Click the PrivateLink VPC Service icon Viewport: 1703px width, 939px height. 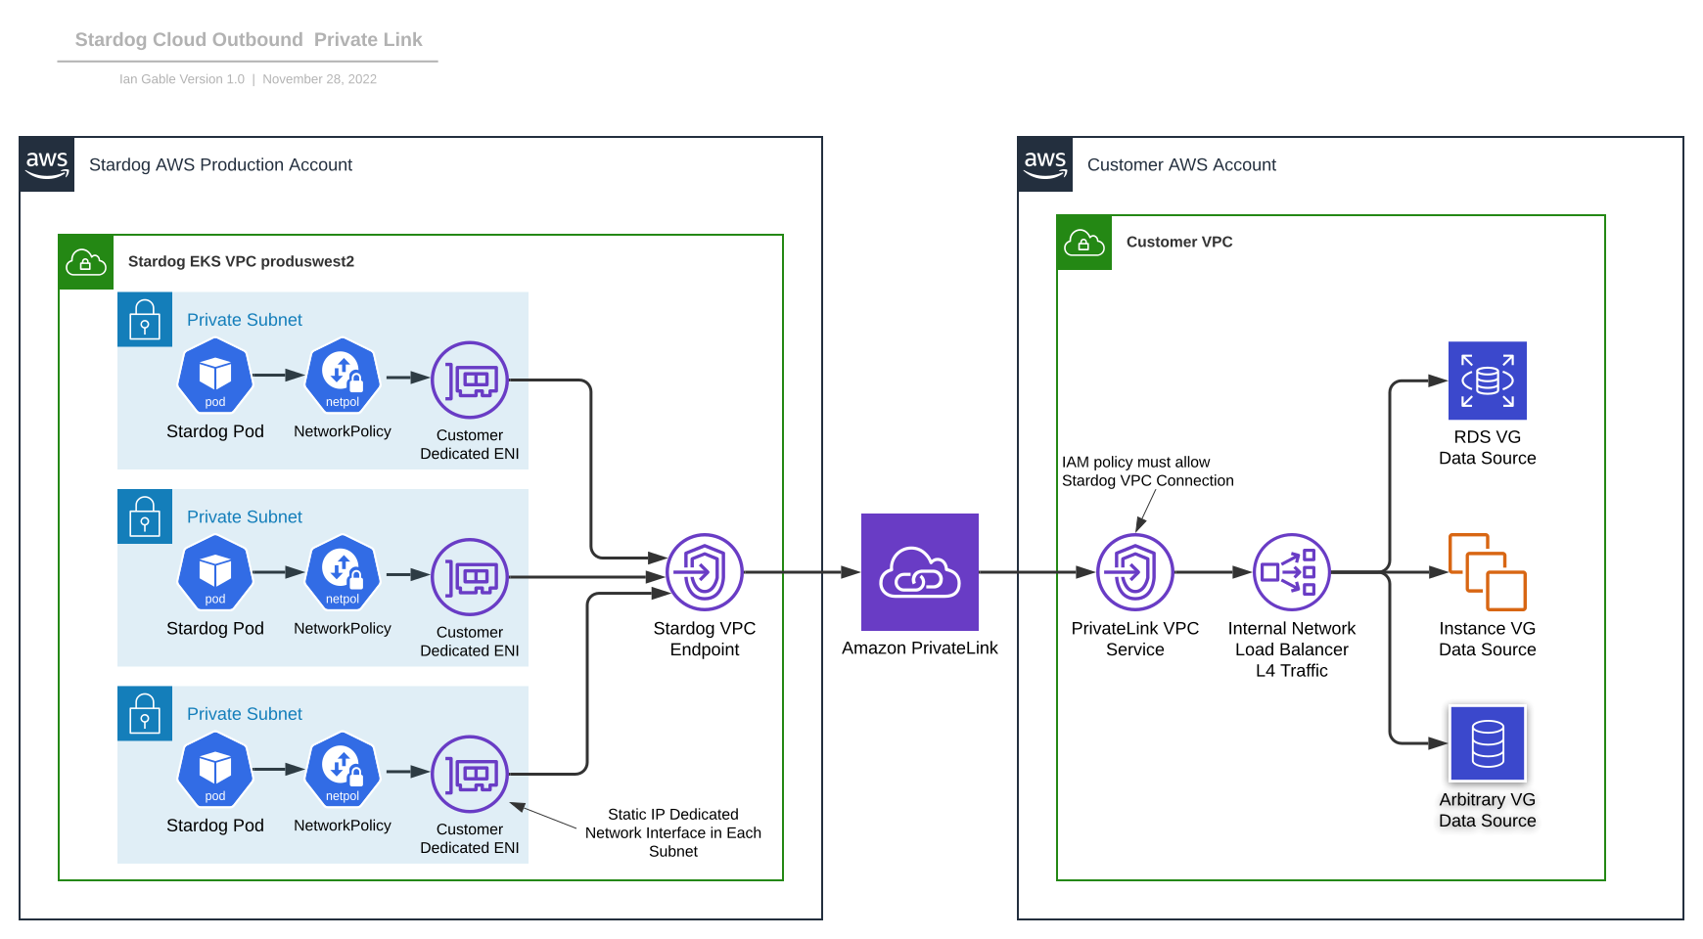1135,572
